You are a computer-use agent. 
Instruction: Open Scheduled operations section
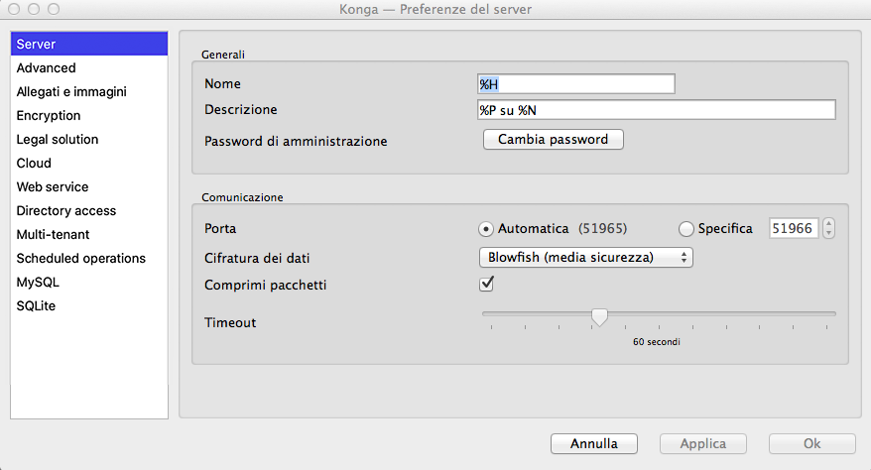tap(81, 259)
